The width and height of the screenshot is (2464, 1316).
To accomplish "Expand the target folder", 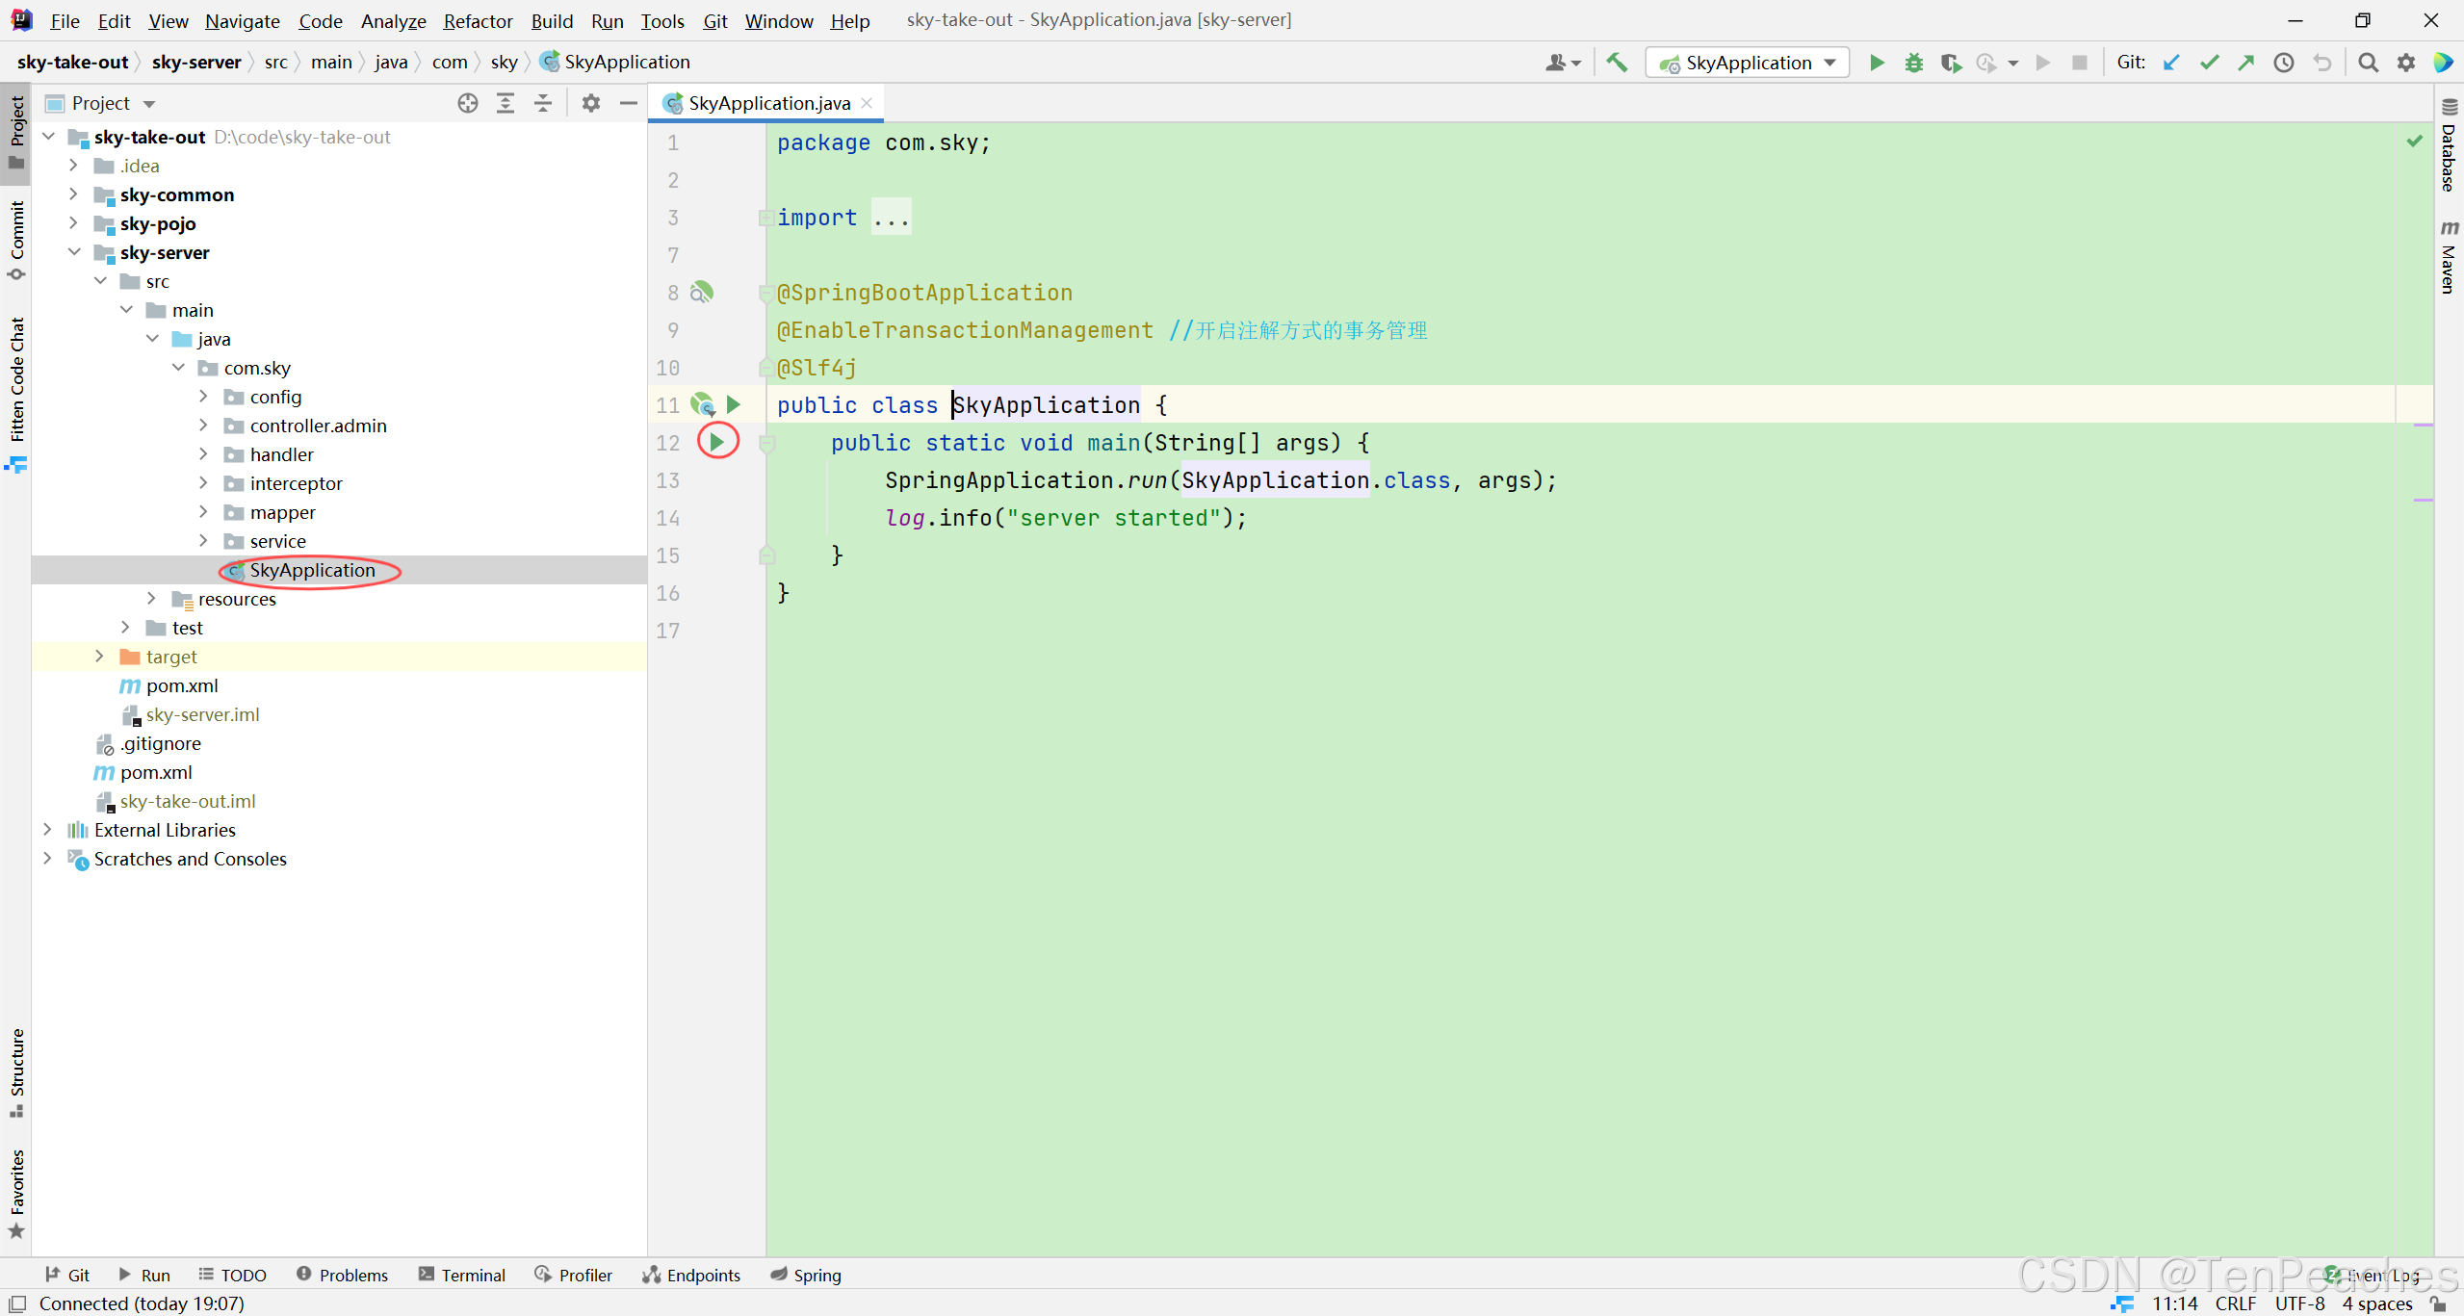I will pos(99,657).
